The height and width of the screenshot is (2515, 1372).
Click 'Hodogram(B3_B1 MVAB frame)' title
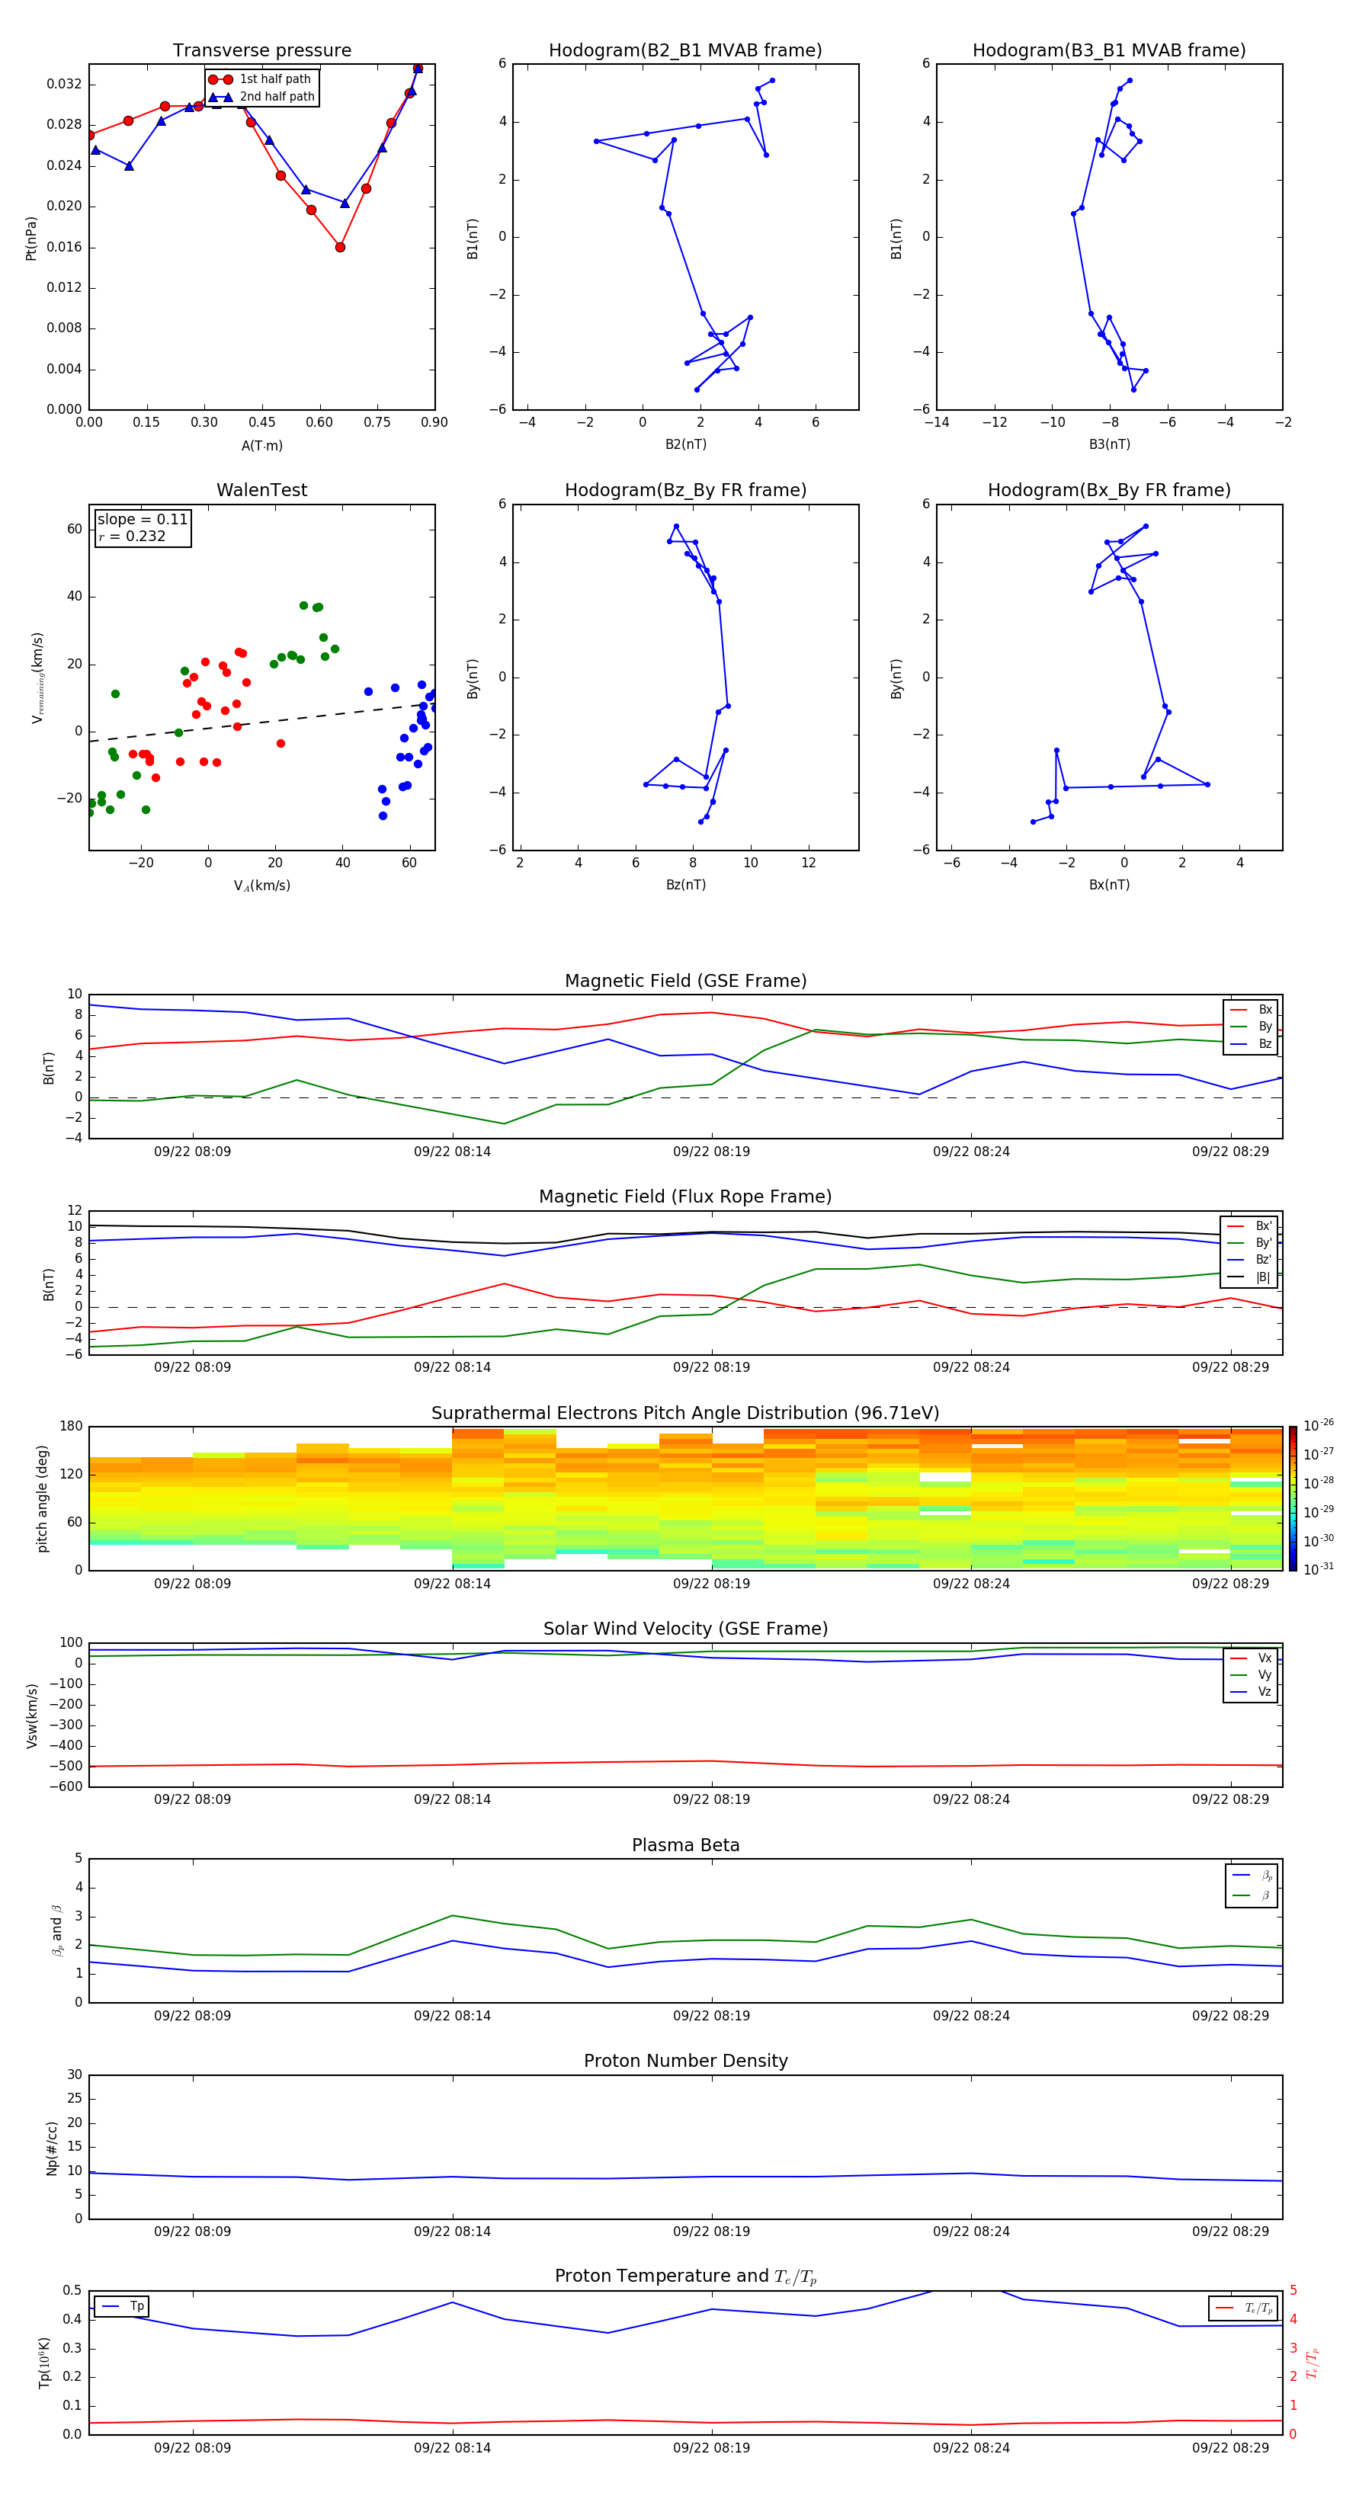point(1109,51)
